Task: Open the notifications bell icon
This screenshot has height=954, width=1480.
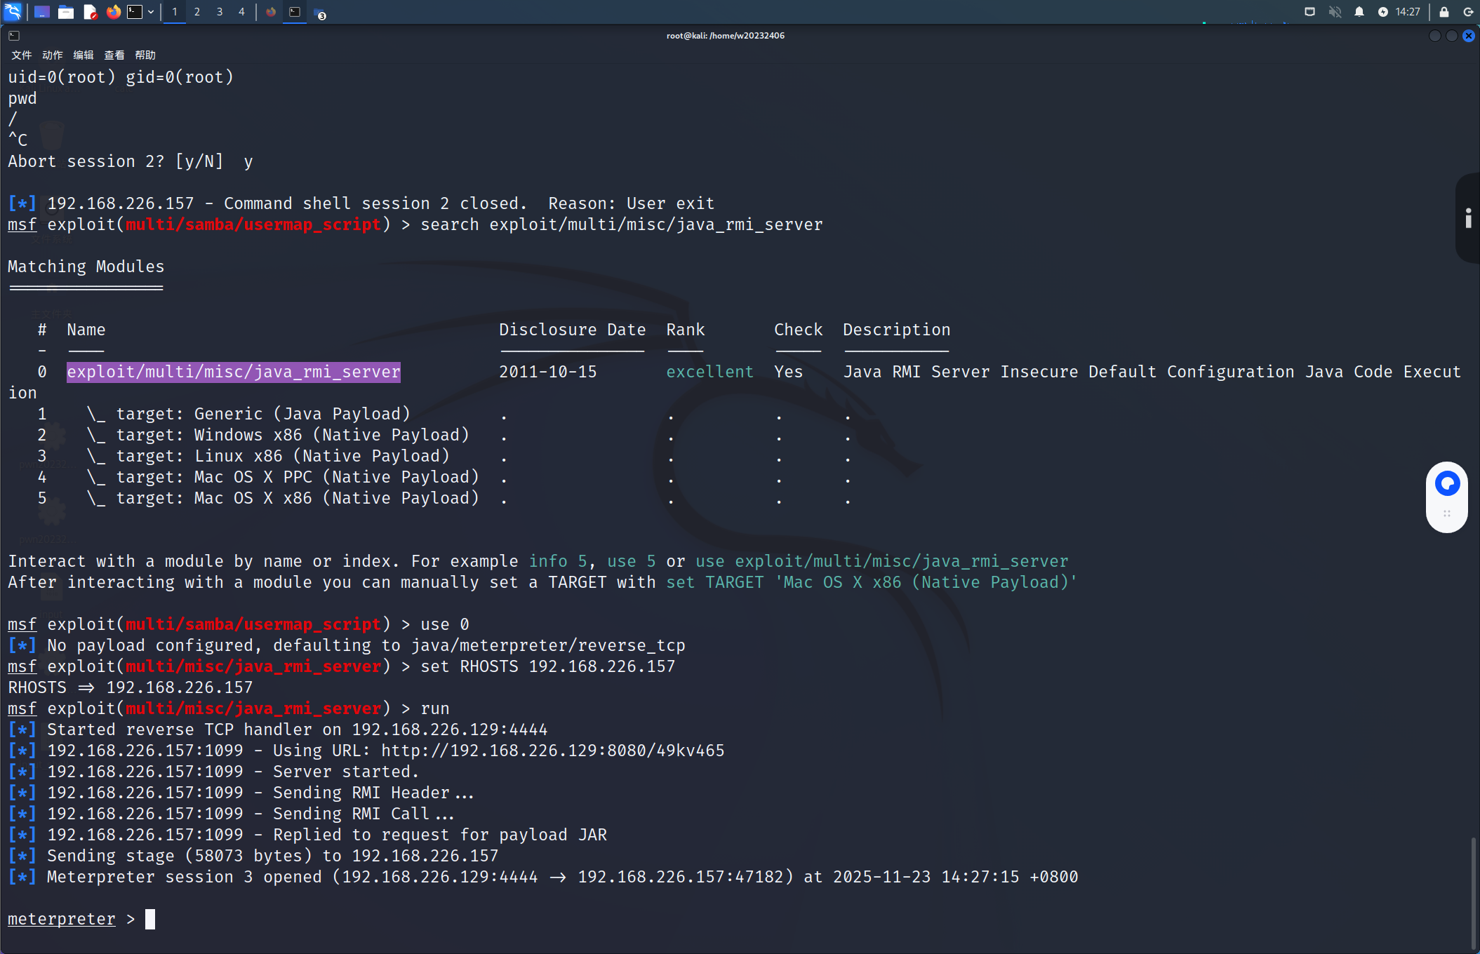Action: tap(1359, 12)
